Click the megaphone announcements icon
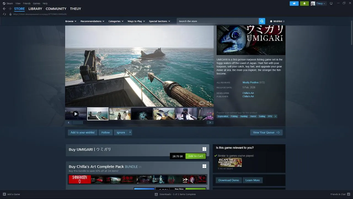This screenshot has width=353, height=199. click(x=294, y=3)
